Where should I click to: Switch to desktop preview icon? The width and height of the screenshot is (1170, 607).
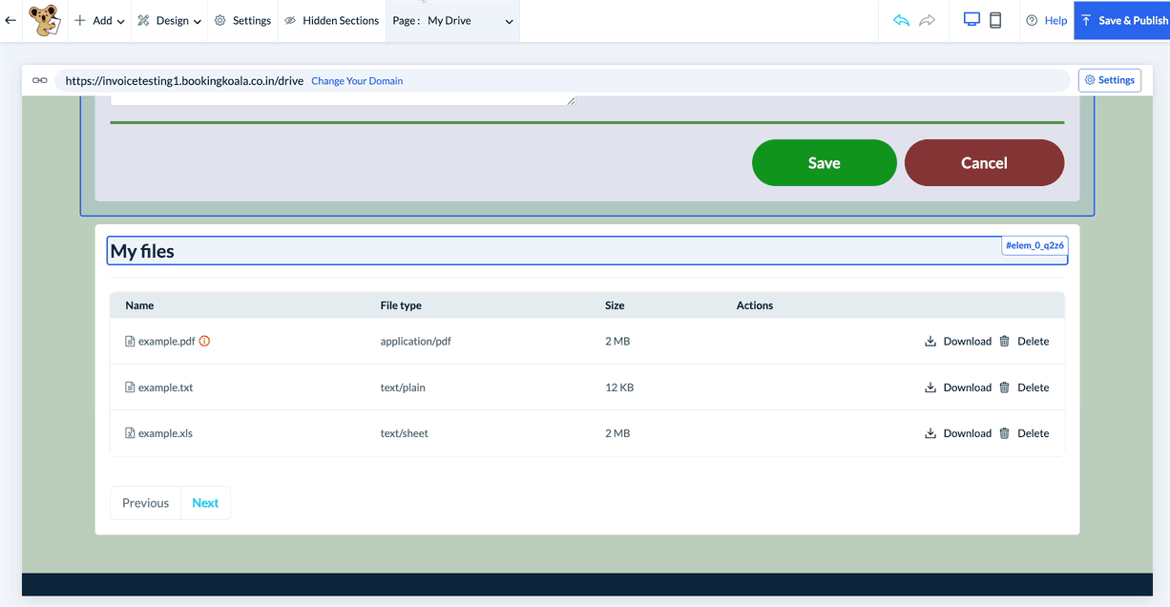pos(972,20)
